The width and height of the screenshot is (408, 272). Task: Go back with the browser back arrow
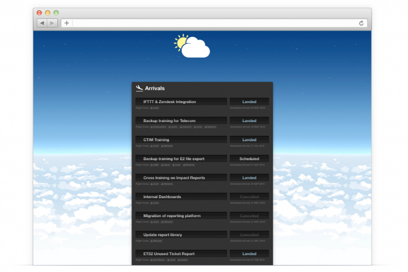coord(42,23)
